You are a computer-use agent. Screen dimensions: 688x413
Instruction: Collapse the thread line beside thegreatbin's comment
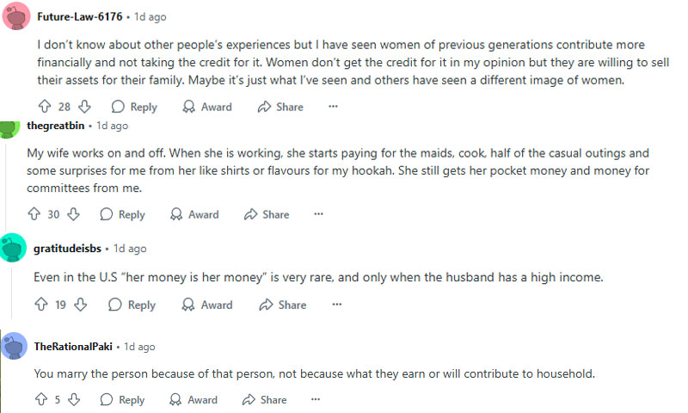click(x=5, y=184)
